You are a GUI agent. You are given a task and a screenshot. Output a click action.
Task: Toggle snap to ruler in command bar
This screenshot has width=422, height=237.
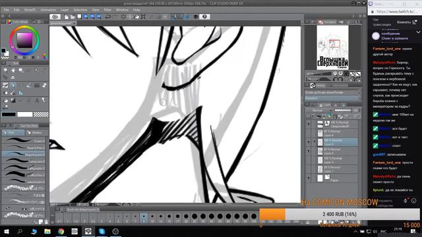click(x=174, y=16)
